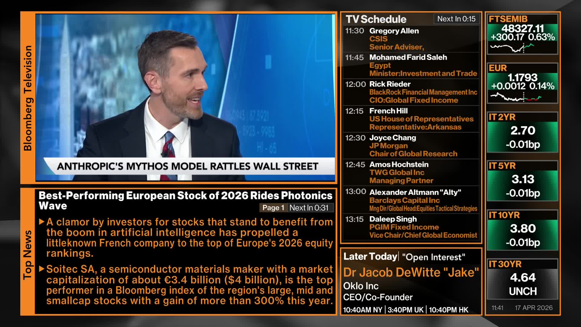
Task: Click news panel Next In 0:31 timer
Action: [x=309, y=208]
